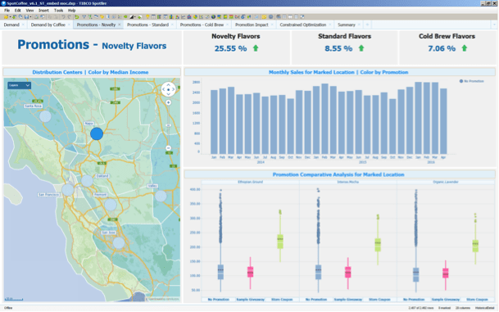Select the San Jose map marker
The height and width of the screenshot is (312, 499).
click(119, 242)
